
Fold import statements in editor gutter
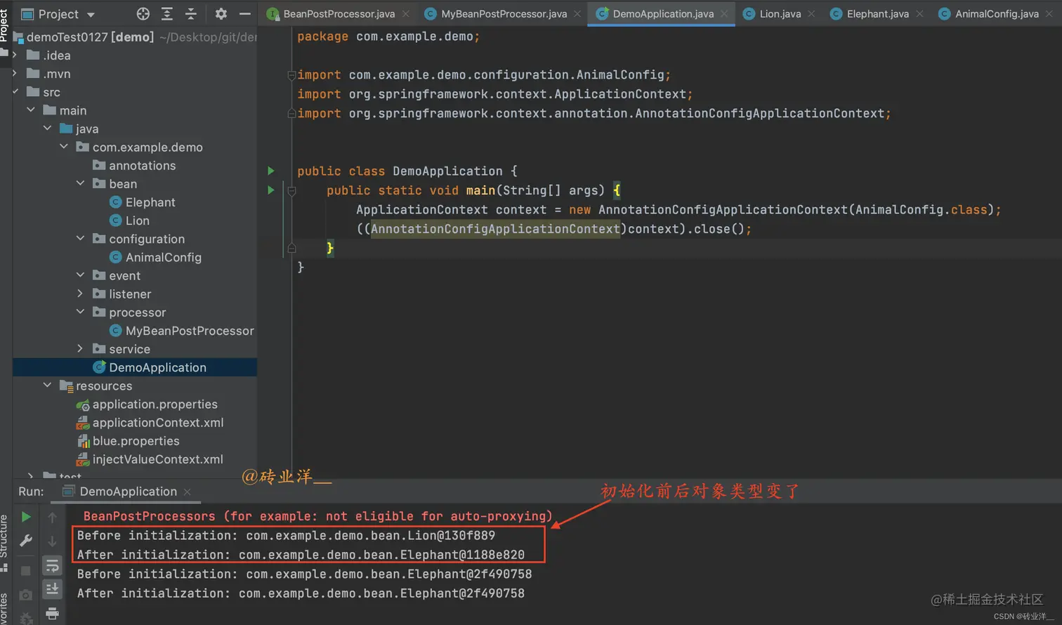[291, 75]
